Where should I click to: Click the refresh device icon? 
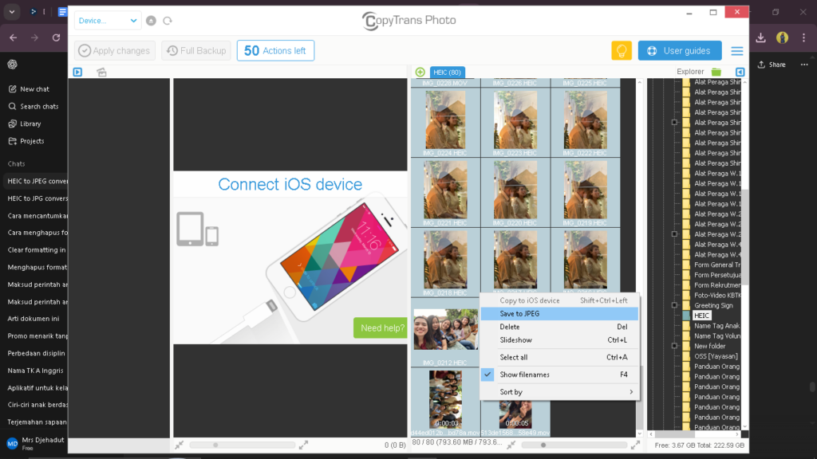[168, 21]
